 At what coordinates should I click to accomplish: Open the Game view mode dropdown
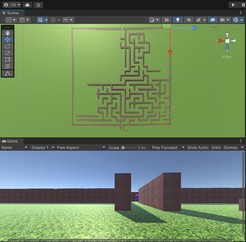14,148
